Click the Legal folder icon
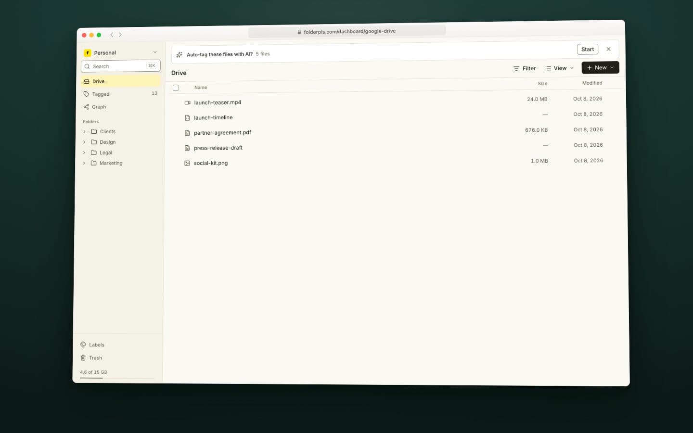 pyautogui.click(x=94, y=153)
